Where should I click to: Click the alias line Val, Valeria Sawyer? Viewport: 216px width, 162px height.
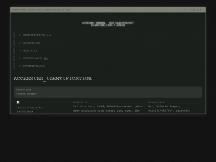(x=164, y=106)
